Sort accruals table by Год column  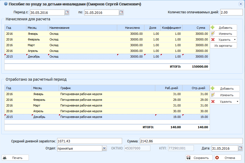click(15, 28)
